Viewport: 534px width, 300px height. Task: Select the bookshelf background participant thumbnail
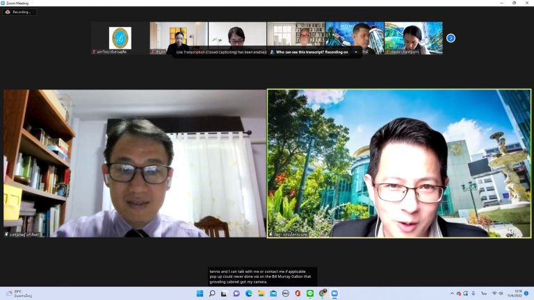[296, 36]
